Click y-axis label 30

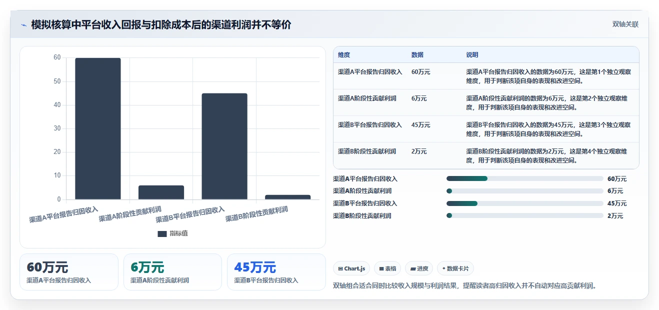(x=57, y=128)
